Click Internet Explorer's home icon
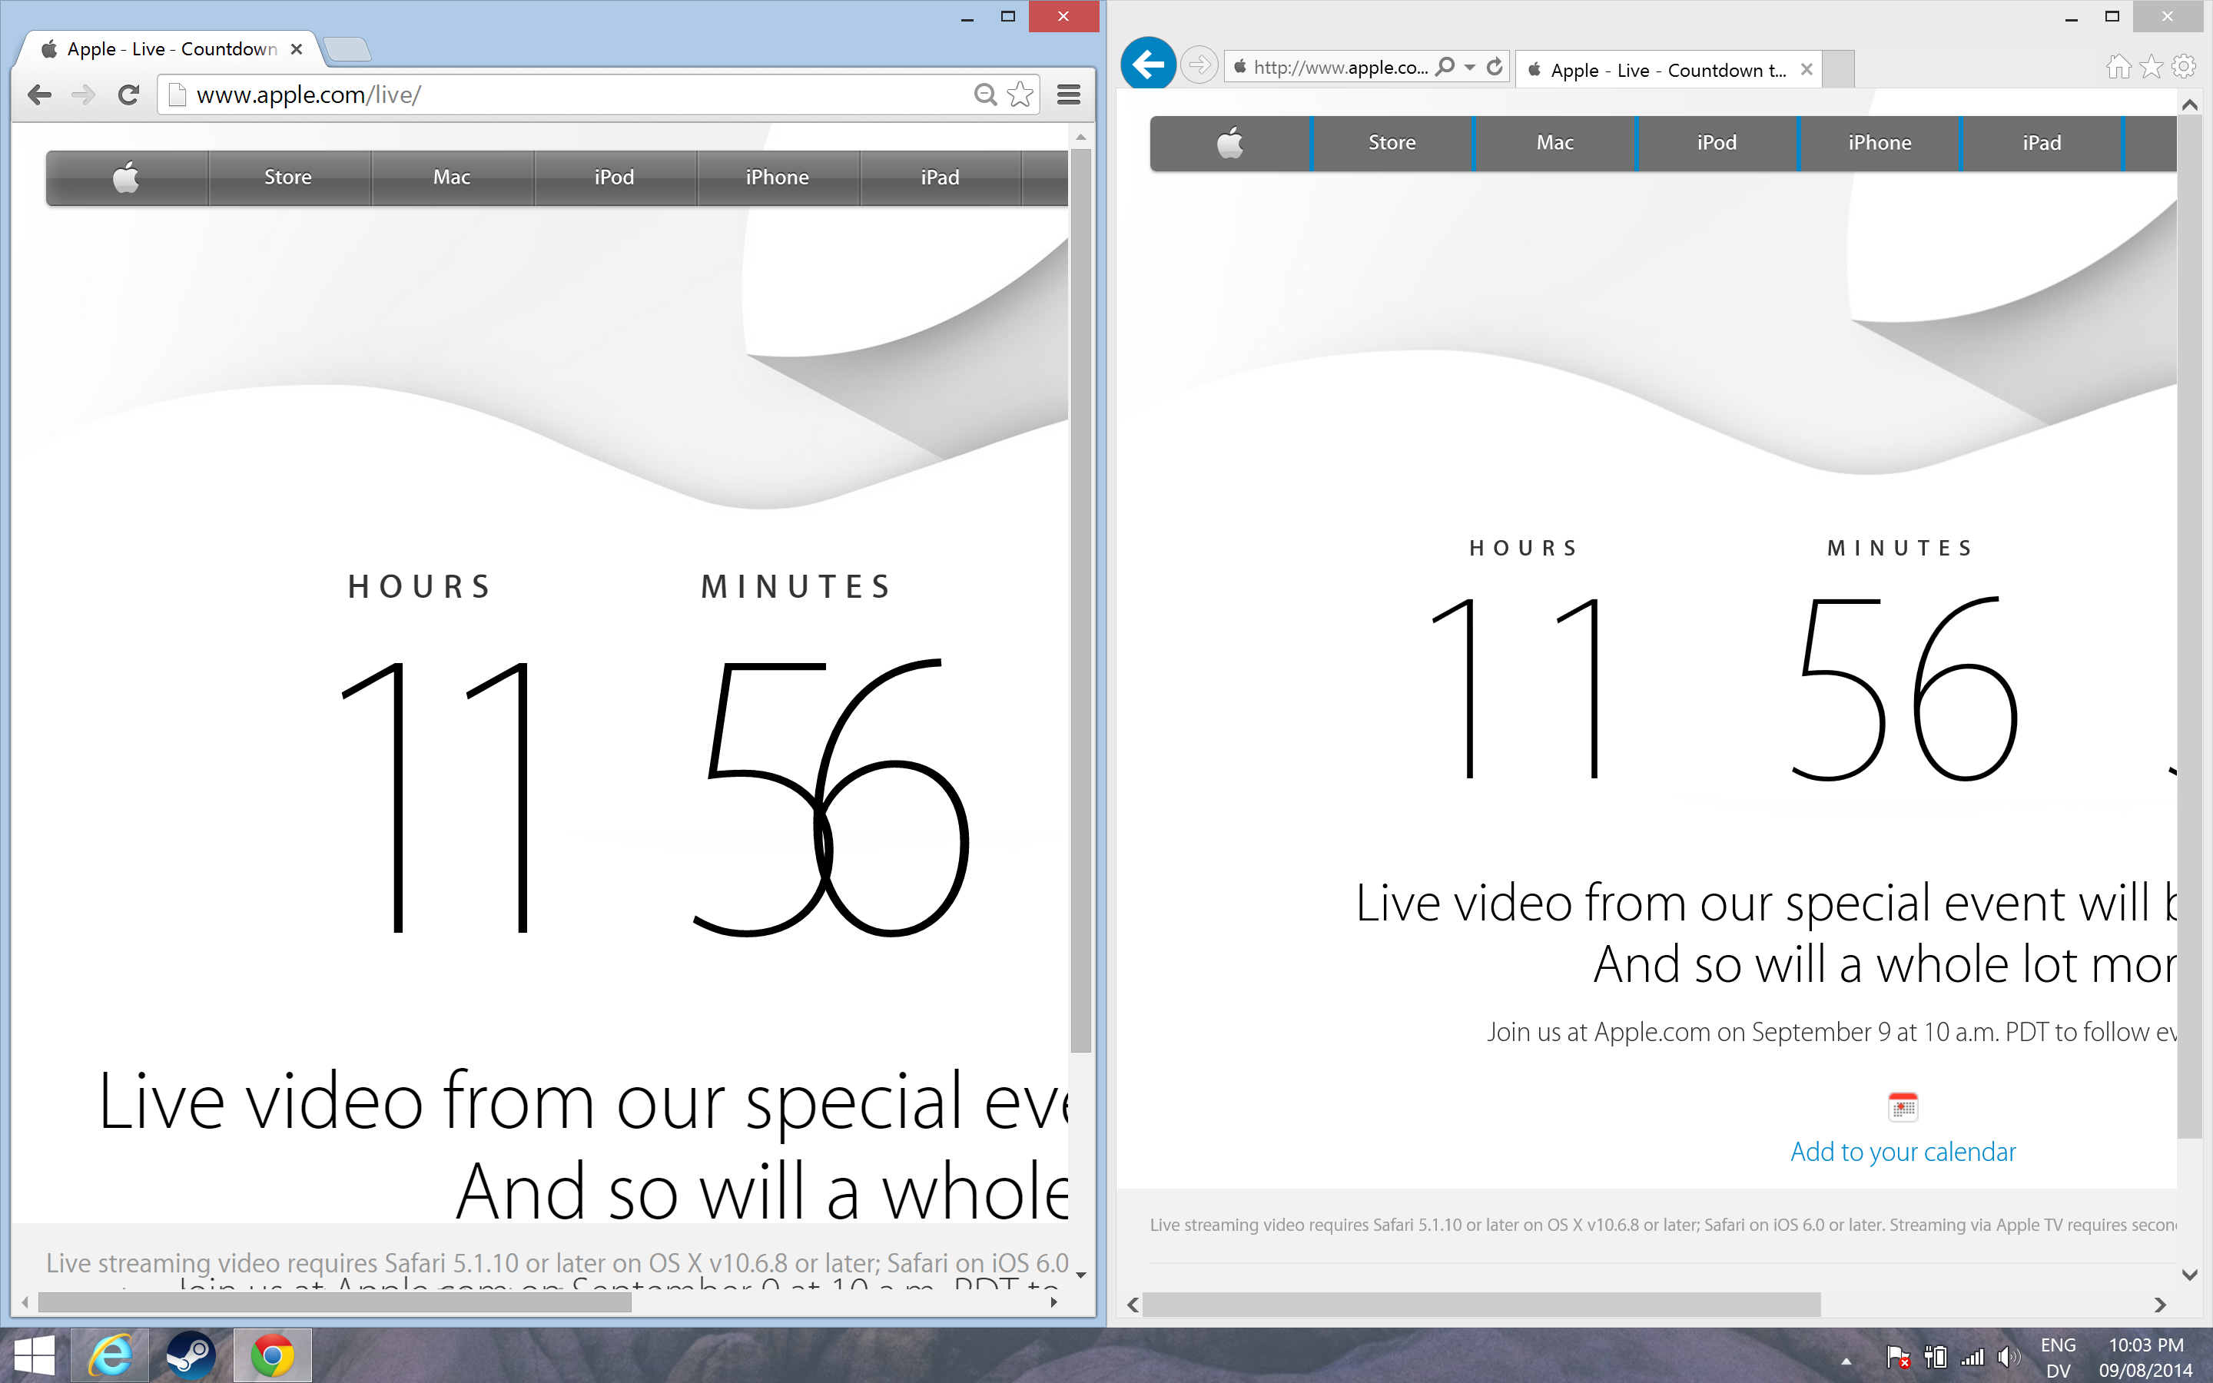This screenshot has width=2213, height=1383. coord(2118,67)
